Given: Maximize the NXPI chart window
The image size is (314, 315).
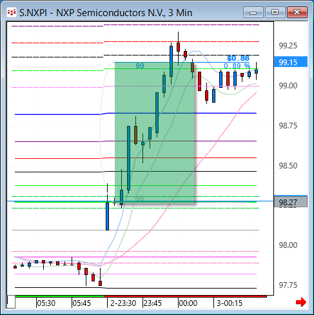Looking at the screenshot, I should tap(275, 12).
